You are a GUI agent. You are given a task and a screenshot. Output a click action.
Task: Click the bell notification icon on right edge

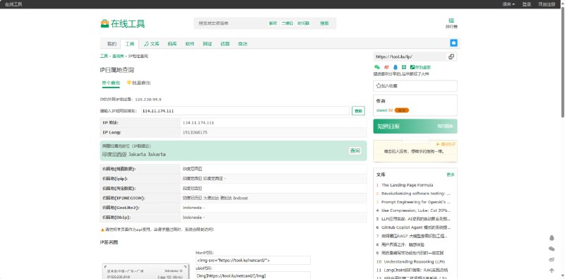click(552, 238)
